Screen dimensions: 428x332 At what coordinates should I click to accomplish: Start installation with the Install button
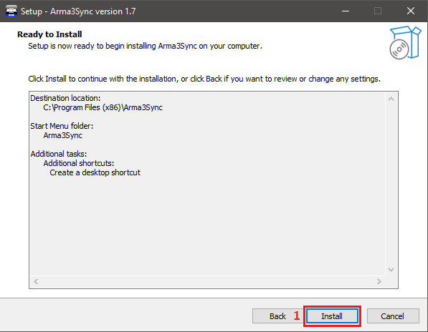332,316
